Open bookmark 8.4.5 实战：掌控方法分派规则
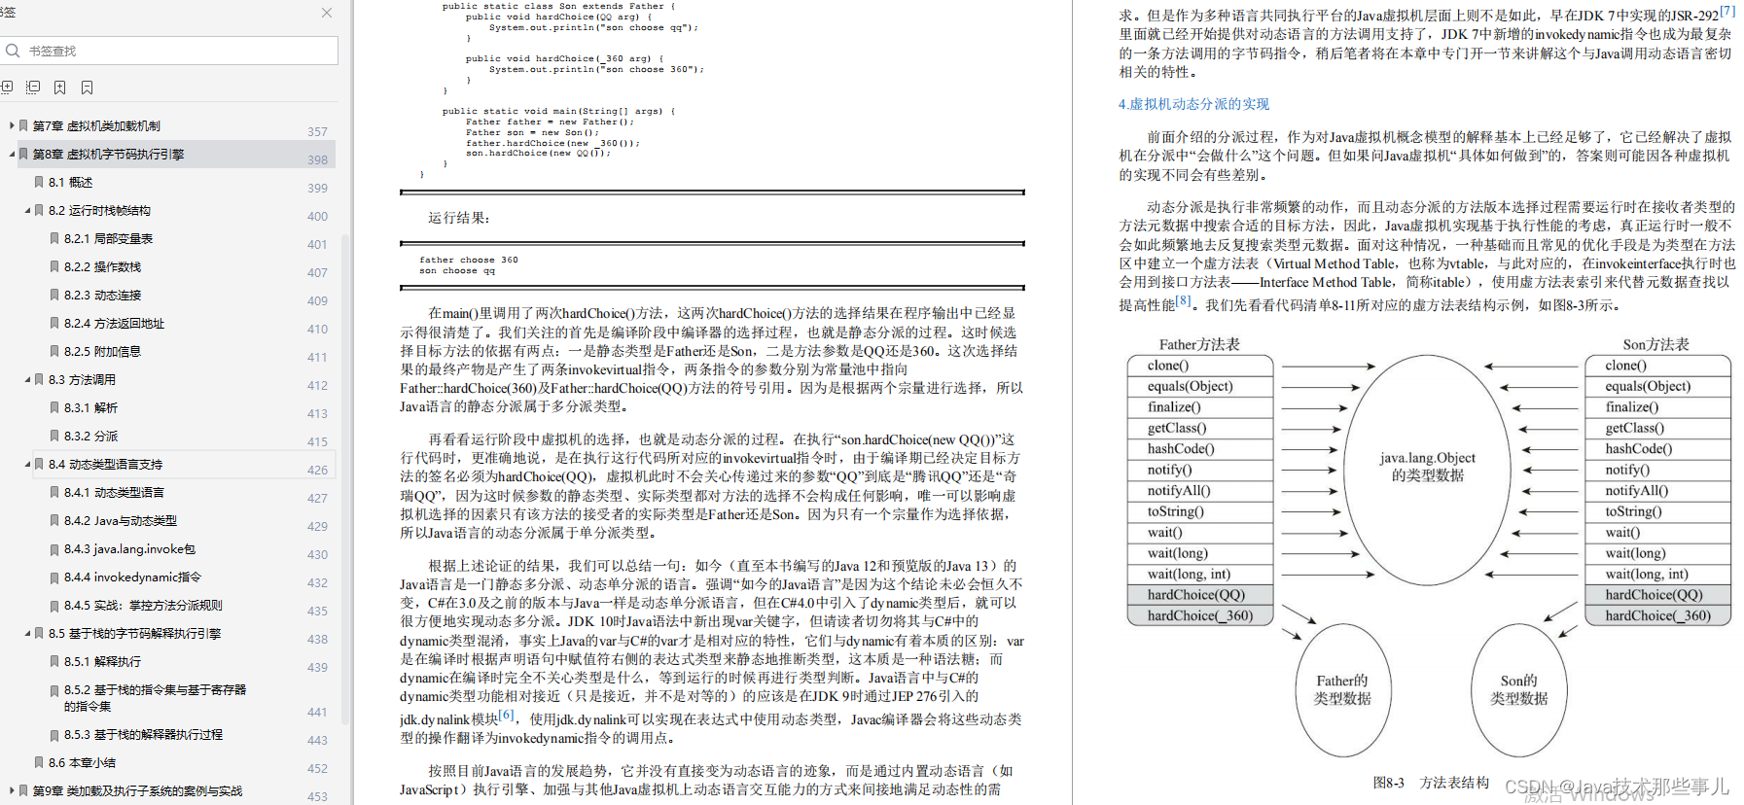The image size is (1744, 805). 143,605
